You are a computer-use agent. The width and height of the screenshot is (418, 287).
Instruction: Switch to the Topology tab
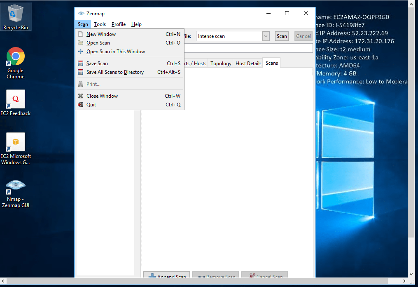click(x=221, y=64)
